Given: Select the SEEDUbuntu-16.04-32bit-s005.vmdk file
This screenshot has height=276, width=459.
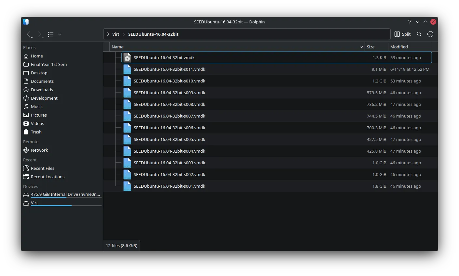Looking at the screenshot, I should pyautogui.click(x=169, y=139).
